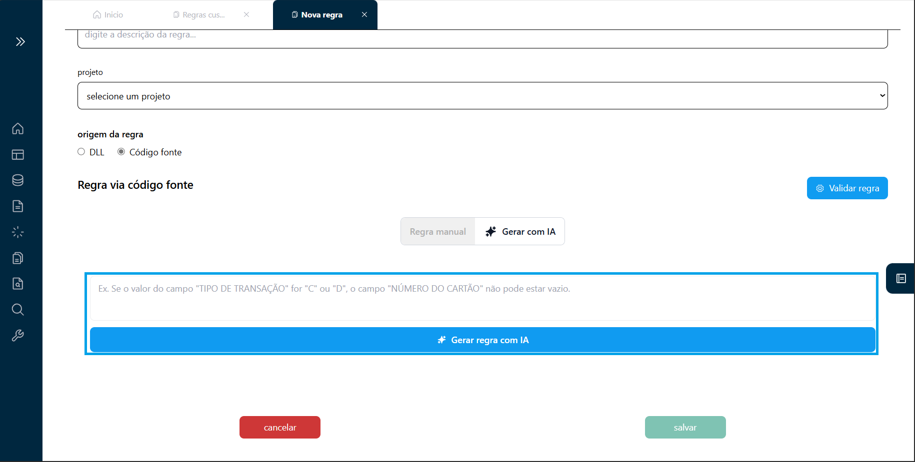The width and height of the screenshot is (915, 462).
Task: Open the side panel tab on right edge
Action: point(901,279)
